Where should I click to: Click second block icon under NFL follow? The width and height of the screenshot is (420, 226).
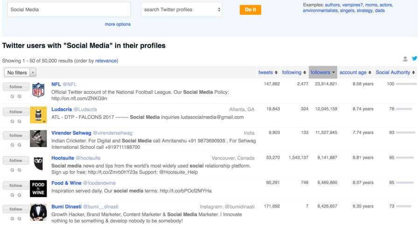click(x=19, y=96)
